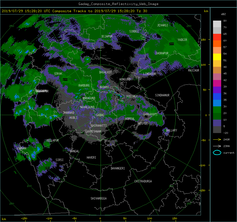Click the GOKAK city label
The image size is (237, 222).
(x=58, y=74)
